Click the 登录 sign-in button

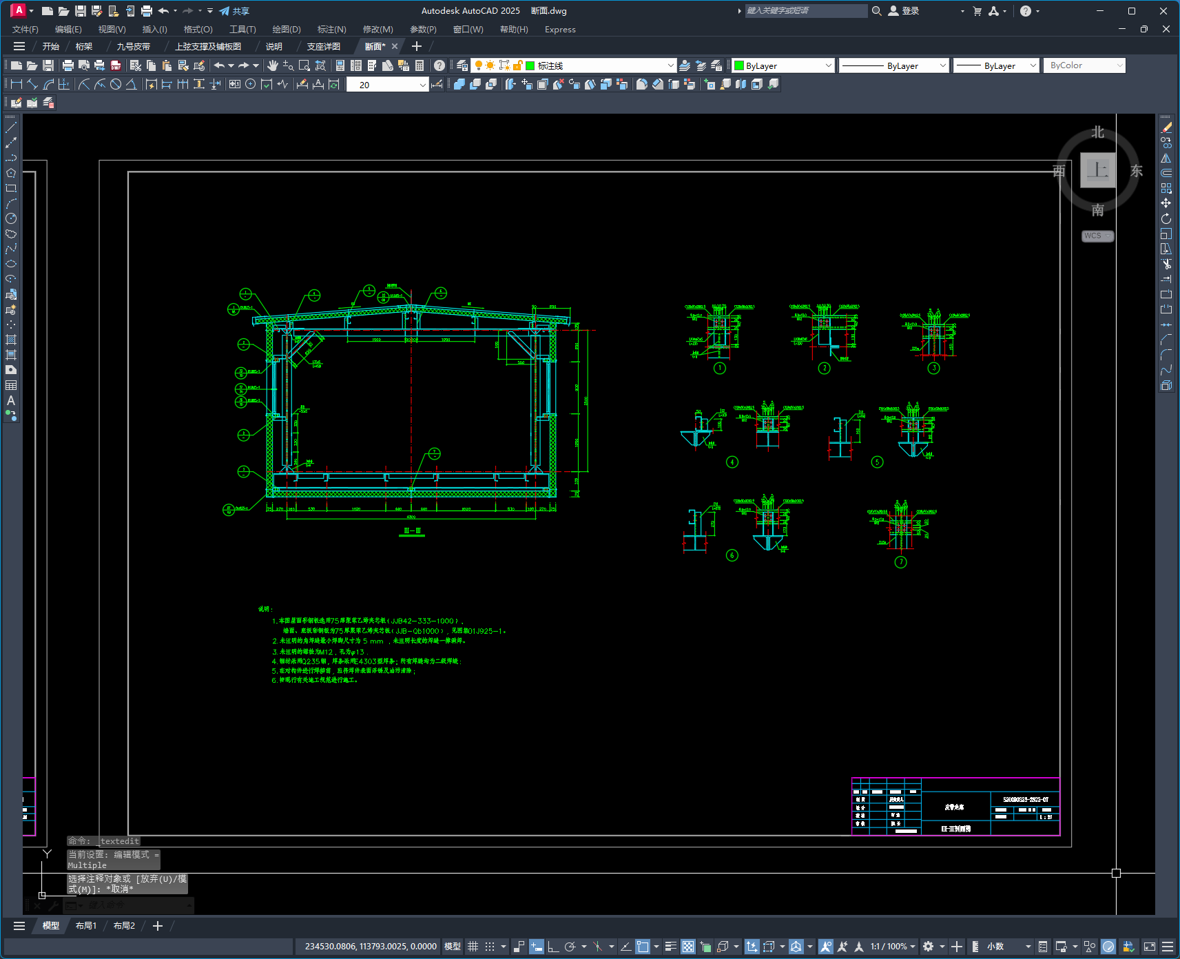pos(904,11)
